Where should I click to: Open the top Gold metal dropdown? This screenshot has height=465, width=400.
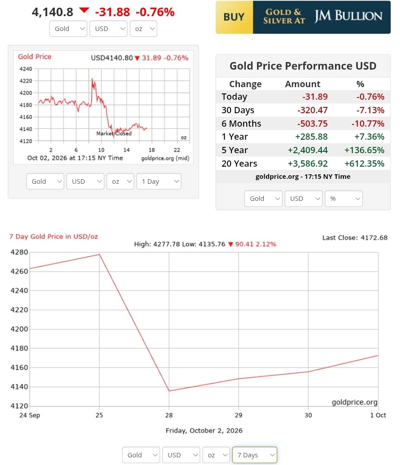(x=68, y=29)
